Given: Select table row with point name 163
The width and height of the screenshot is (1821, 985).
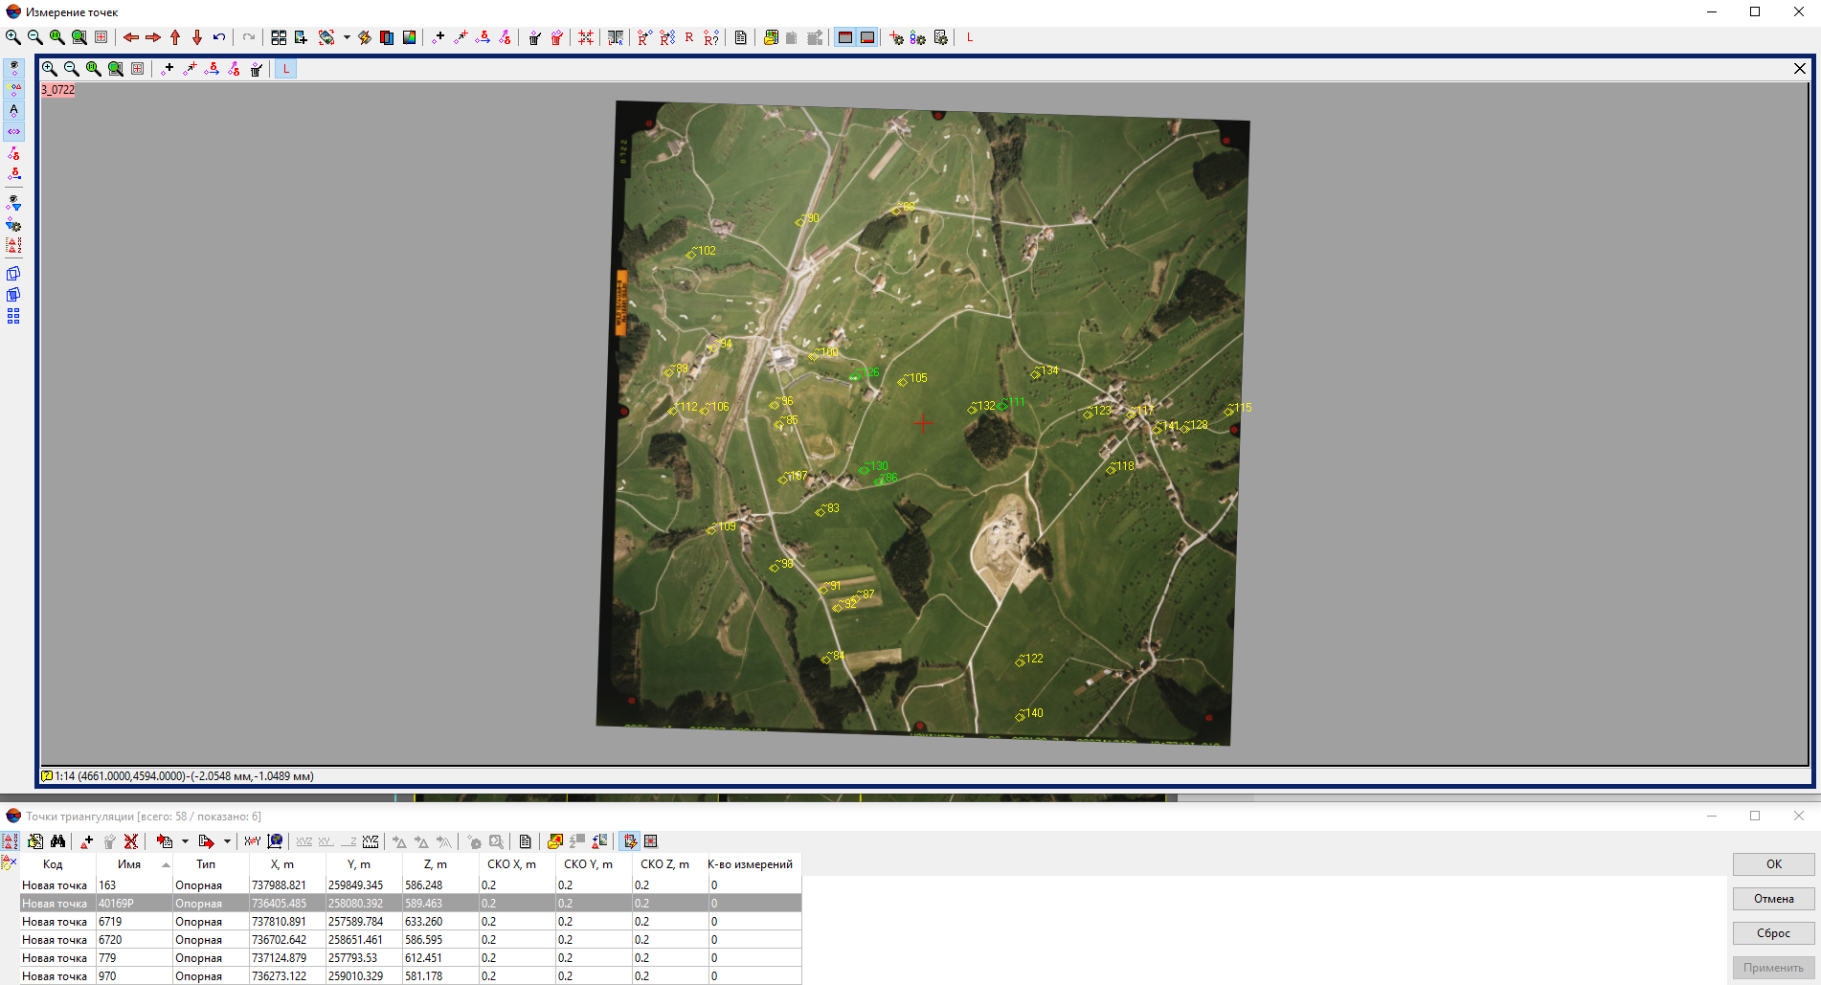Looking at the screenshot, I should 411,885.
